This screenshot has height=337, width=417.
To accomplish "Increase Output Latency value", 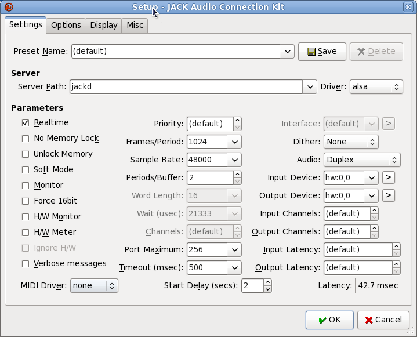I will (396, 264).
